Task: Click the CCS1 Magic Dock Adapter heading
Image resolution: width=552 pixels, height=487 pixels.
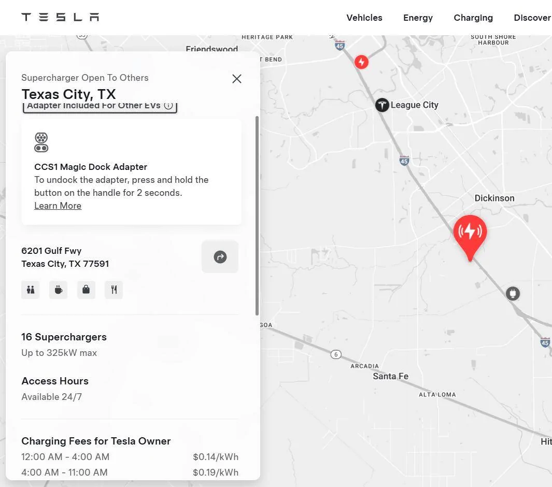Action: (x=91, y=167)
